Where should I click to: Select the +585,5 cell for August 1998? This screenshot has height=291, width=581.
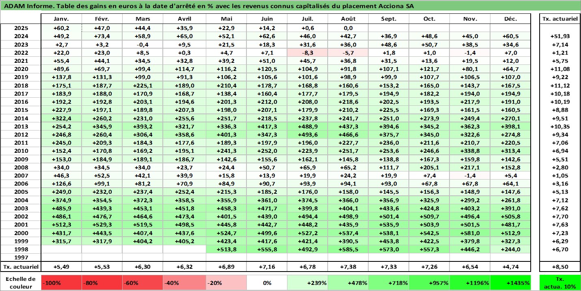(x=348, y=249)
